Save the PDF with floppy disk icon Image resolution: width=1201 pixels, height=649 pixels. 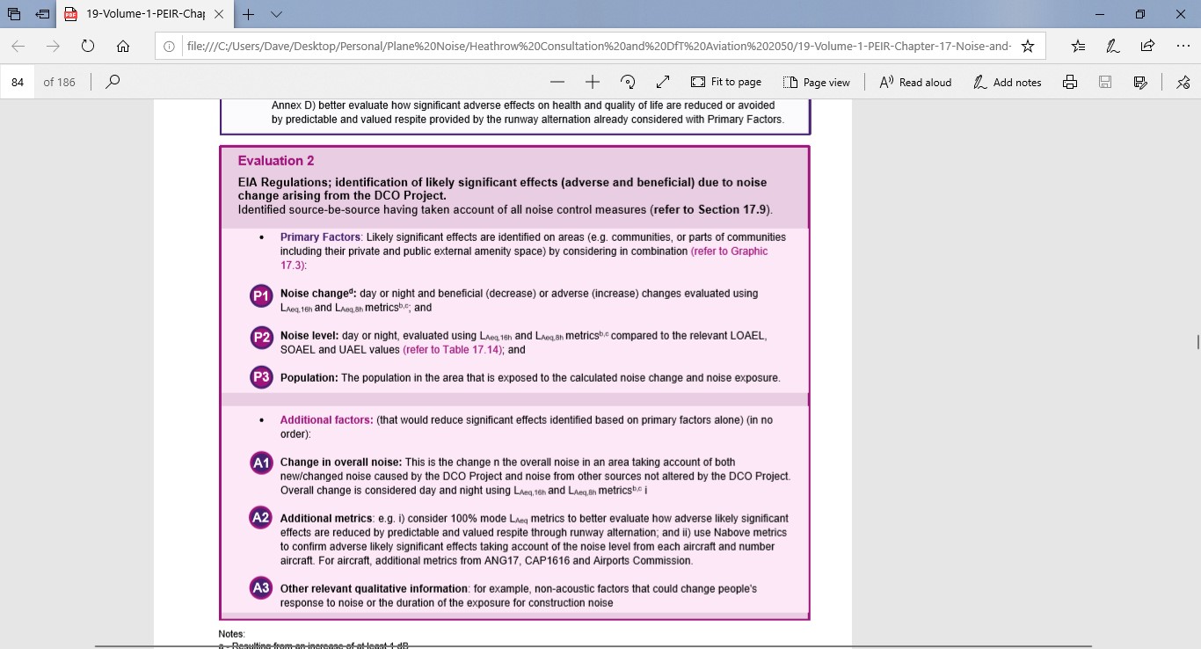pyautogui.click(x=1105, y=82)
